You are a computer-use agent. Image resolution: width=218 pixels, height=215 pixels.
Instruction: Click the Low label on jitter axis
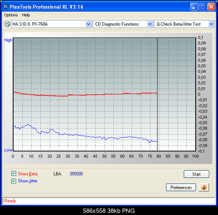(8, 150)
